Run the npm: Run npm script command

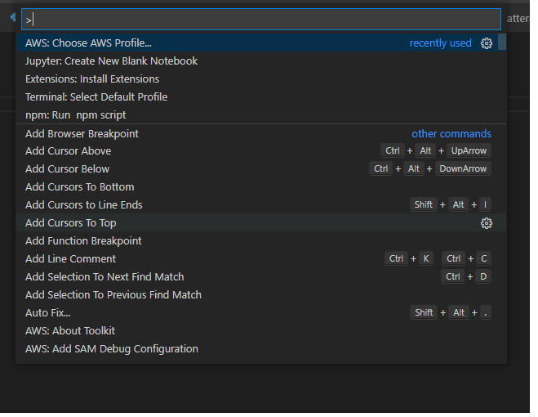[75, 115]
